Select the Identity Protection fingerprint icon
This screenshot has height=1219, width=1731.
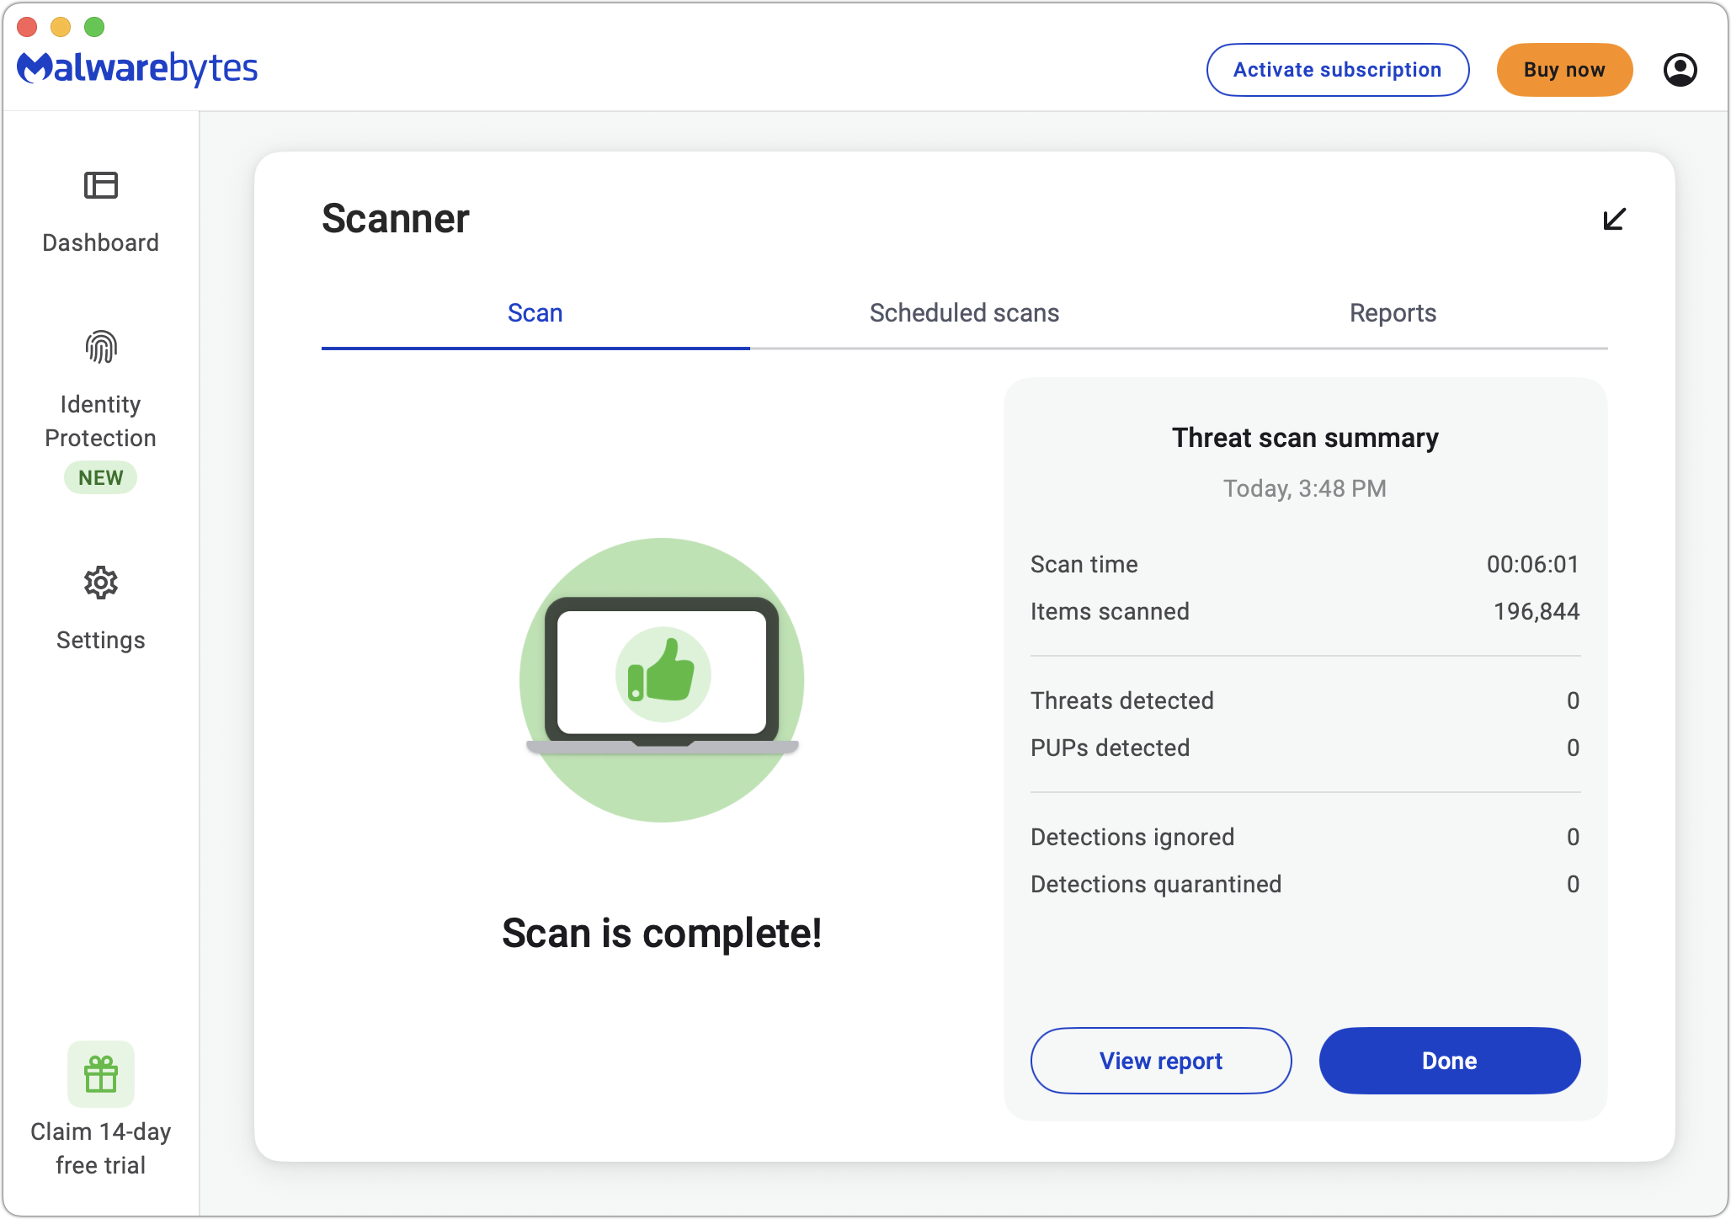[100, 348]
